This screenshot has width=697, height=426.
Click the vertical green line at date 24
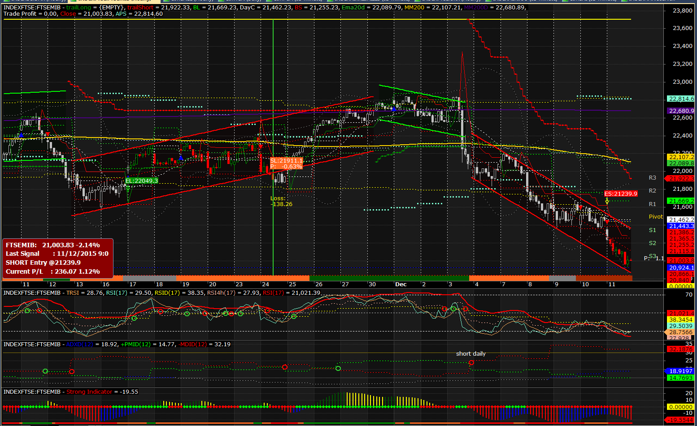coord(273,148)
